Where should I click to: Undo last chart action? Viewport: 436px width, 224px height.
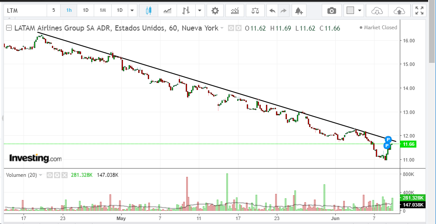coord(272,11)
